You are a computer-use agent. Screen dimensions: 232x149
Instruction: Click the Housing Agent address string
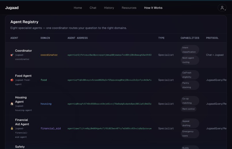click(109, 104)
